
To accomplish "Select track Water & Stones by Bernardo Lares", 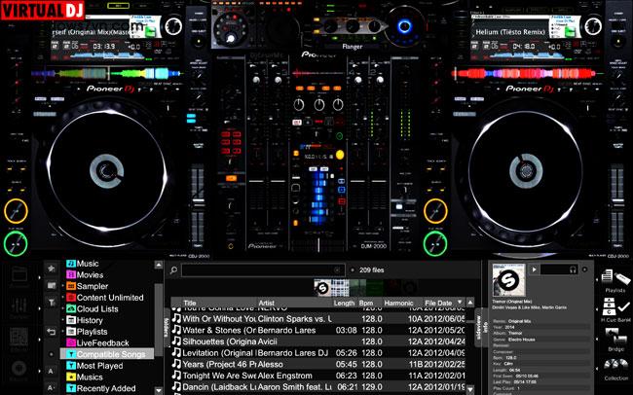I will (318, 330).
